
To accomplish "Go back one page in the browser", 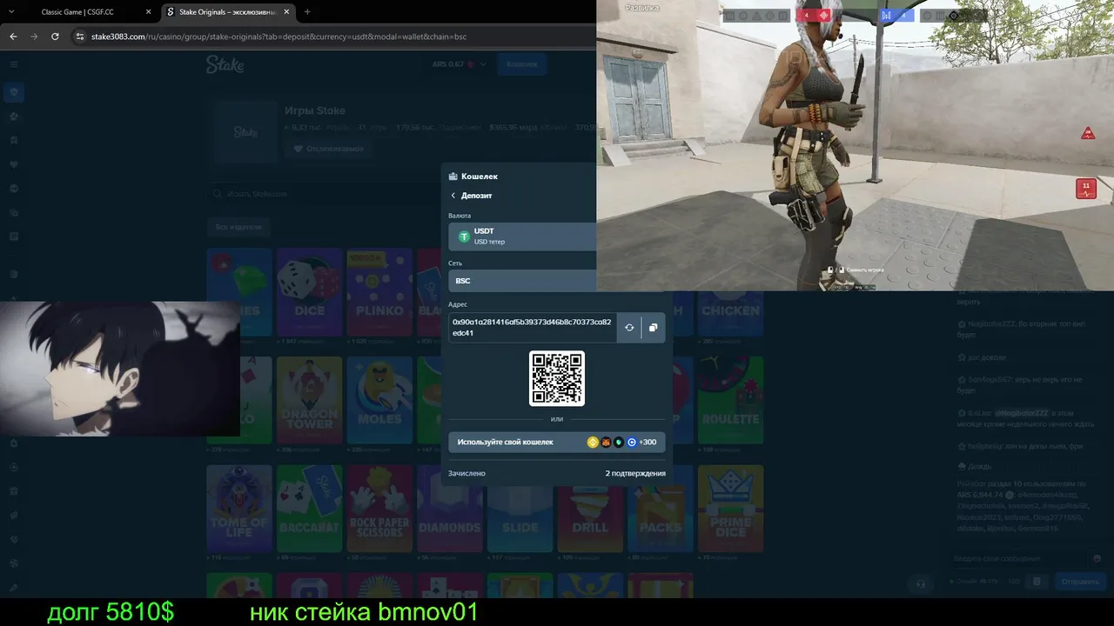I will [13, 37].
